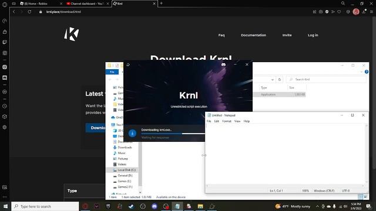Click the browser reload button
This screenshot has height=211, width=376.
click(x=29, y=12)
